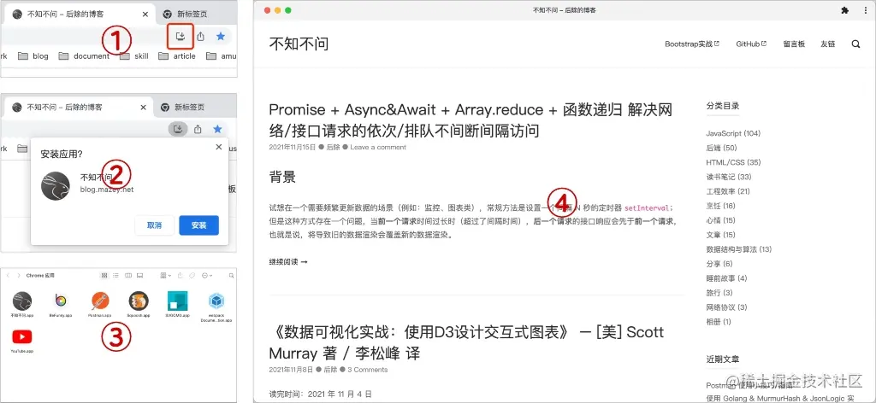Image resolution: width=876 pixels, height=403 pixels.
Task: Open the document bookmark folder
Action: coord(85,55)
